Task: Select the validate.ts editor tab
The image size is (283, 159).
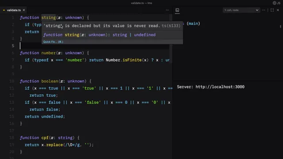Action: click(x=14, y=10)
